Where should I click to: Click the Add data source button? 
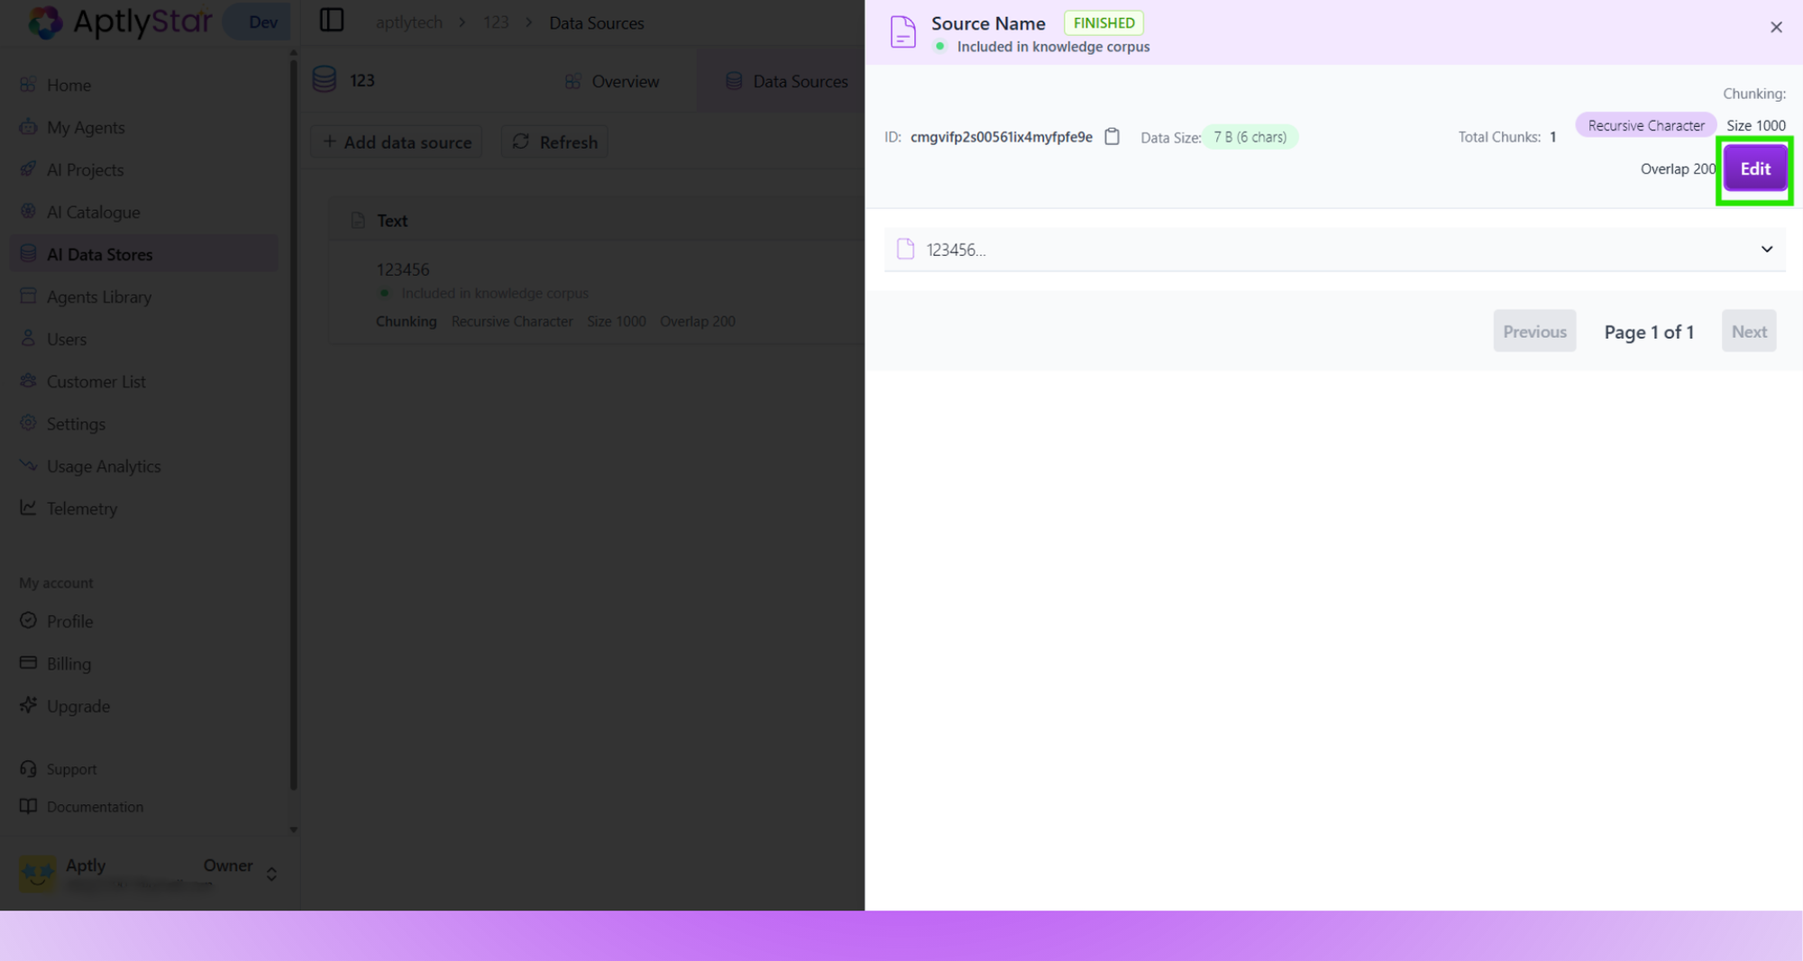[396, 142]
